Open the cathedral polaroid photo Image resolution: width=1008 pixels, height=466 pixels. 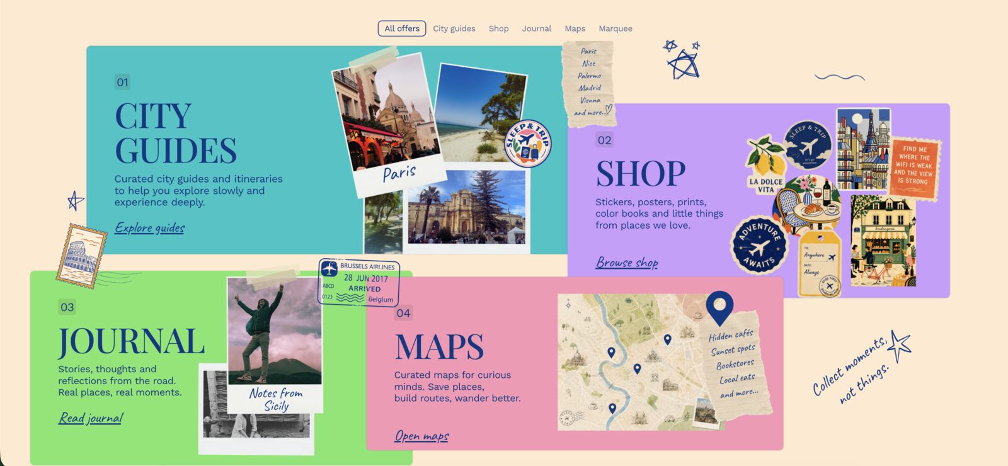[x=466, y=208]
